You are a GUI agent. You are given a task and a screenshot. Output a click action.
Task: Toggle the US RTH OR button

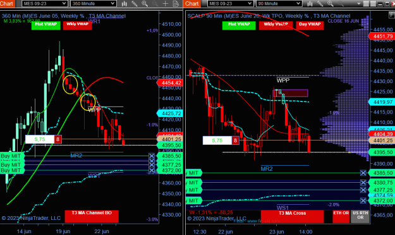click(x=360, y=217)
